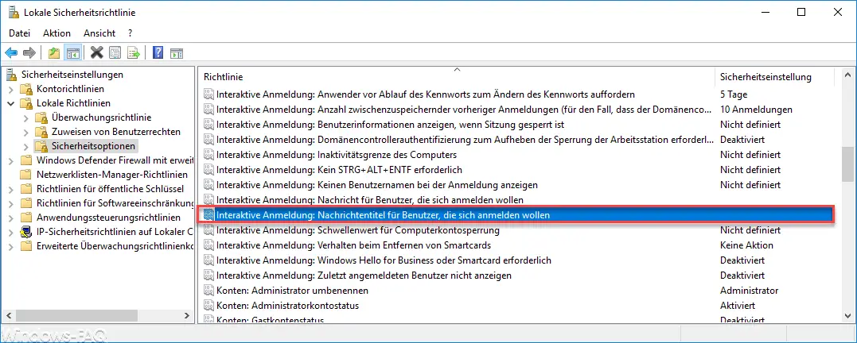Click the Netzwerklisten-Manager-Richtlinien folder icon
The height and width of the screenshot is (343, 857).
pyautogui.click(x=26, y=175)
